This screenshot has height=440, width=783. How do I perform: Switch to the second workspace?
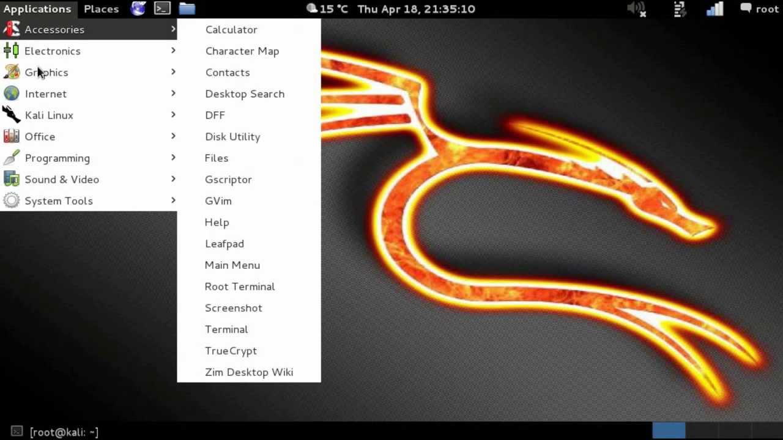(x=702, y=431)
